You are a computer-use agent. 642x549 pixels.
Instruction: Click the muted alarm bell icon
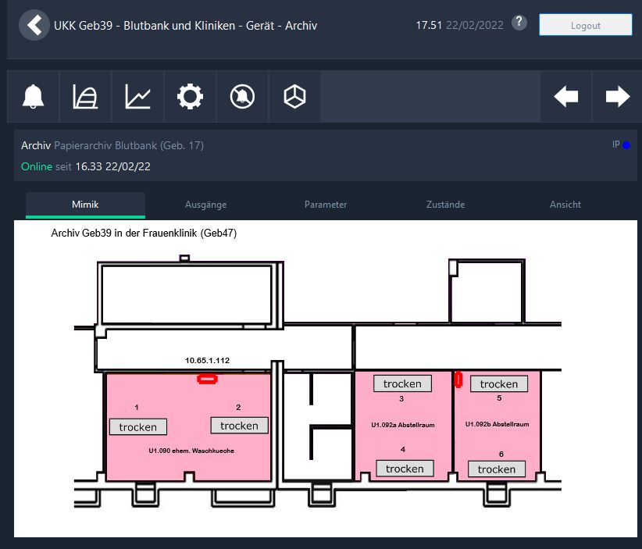242,97
